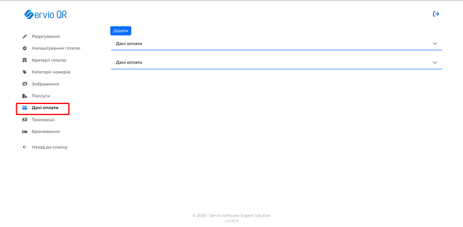Click the logout icon in the top right
This screenshot has height=227, width=463.
436,14
